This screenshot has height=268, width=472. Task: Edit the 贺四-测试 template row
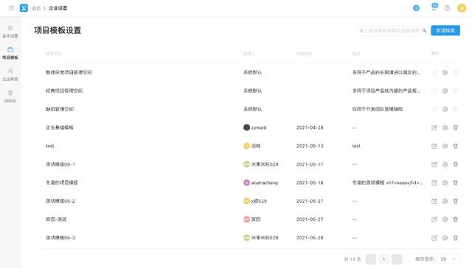coord(434,219)
